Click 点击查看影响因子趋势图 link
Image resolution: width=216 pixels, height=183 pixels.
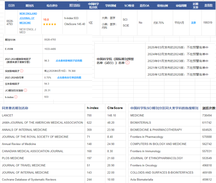coord(69,61)
